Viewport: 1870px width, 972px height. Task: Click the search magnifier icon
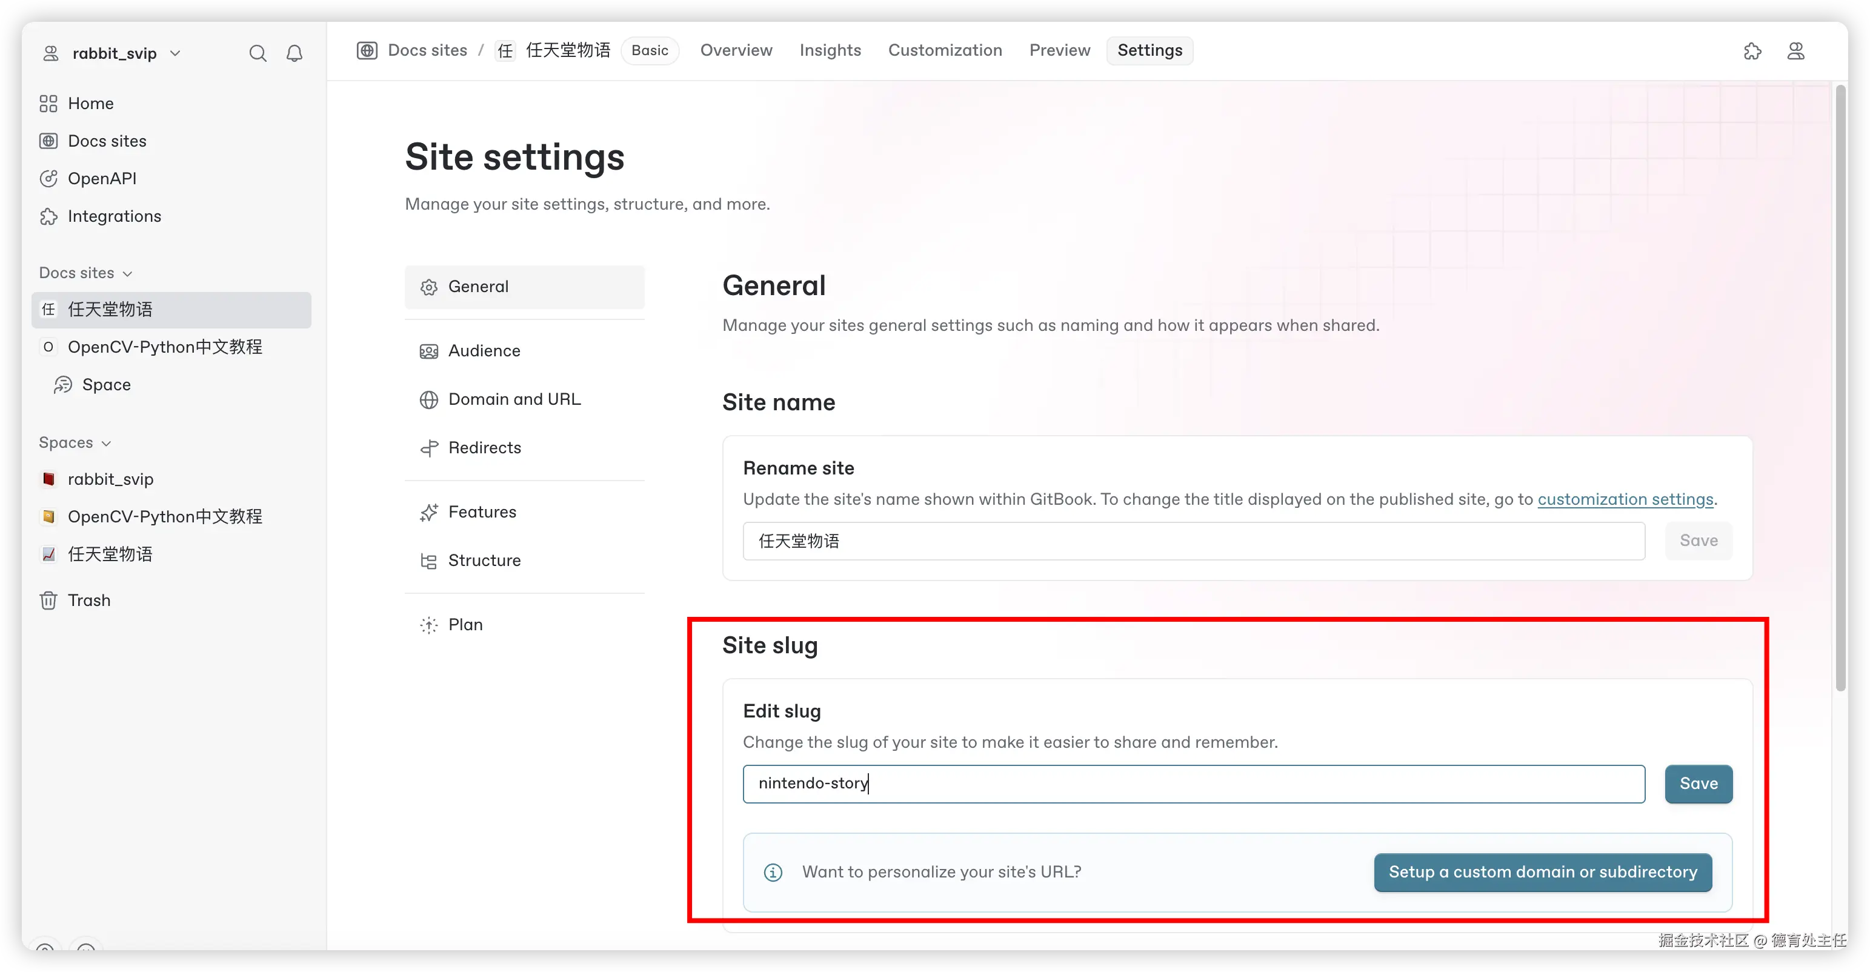click(x=258, y=54)
